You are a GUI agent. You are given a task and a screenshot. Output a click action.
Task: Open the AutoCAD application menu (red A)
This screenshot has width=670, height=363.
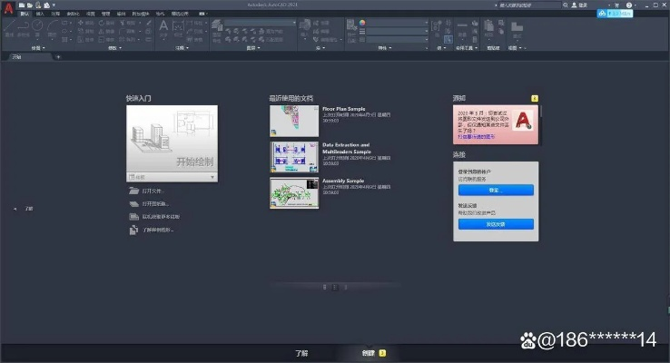click(8, 7)
